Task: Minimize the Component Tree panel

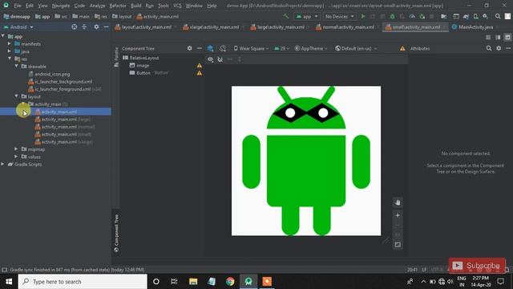Action: (x=200, y=48)
